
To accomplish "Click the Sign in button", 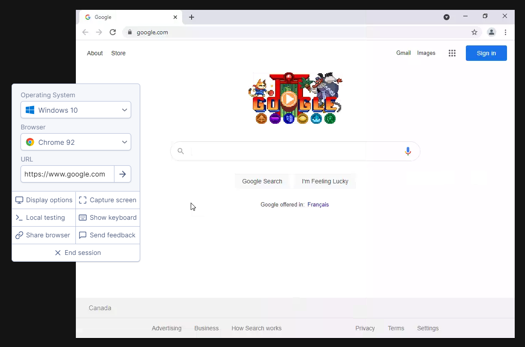I will (486, 53).
